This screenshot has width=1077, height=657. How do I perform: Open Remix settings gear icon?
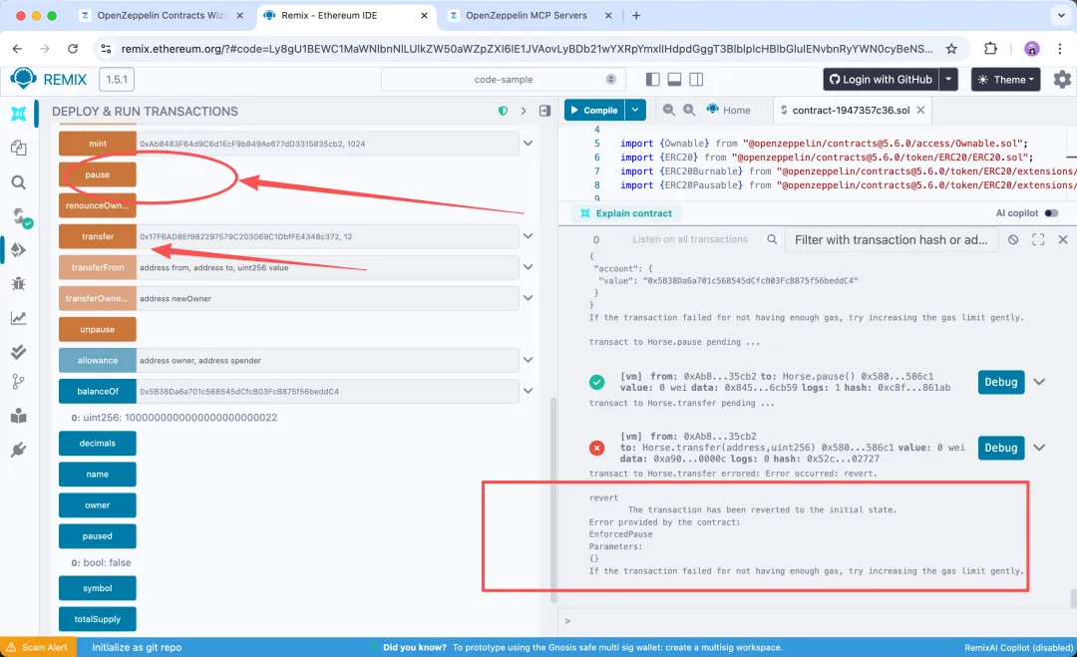pyautogui.click(x=1062, y=79)
